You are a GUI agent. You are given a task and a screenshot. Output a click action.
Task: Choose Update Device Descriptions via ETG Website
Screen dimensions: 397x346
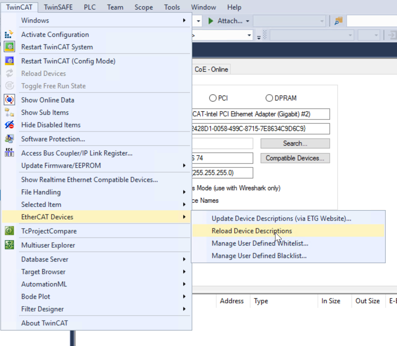pos(288,218)
